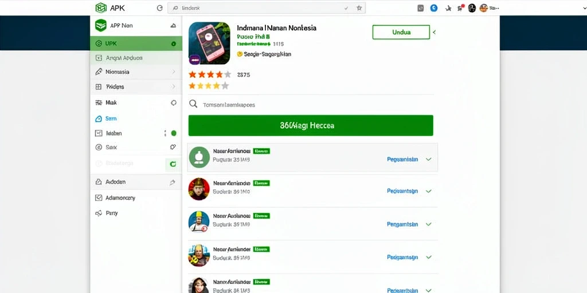Click the Ialaben sidebar label

[x=114, y=133]
